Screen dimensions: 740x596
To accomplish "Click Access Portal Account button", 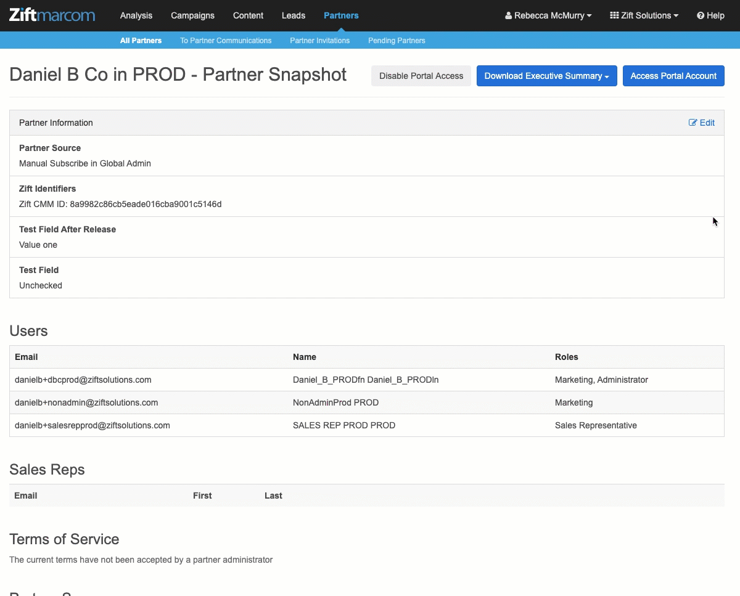I will [673, 76].
